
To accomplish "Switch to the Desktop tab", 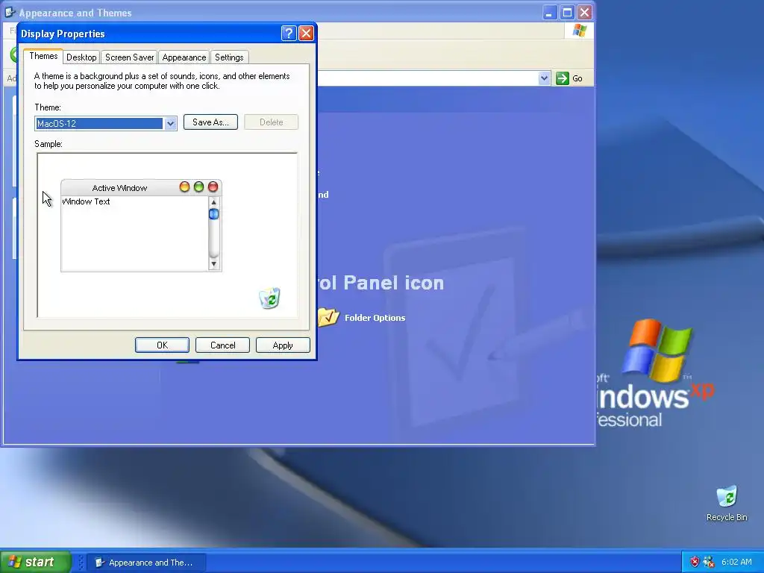I will (81, 57).
